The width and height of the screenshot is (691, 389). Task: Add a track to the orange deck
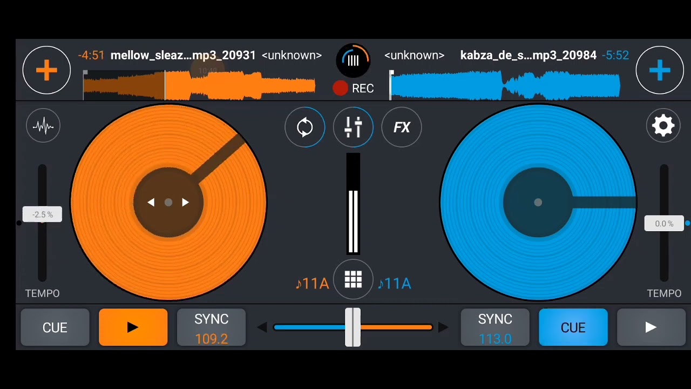point(46,70)
